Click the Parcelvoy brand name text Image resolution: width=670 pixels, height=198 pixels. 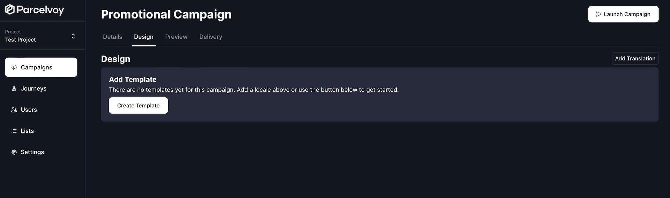pos(40,10)
